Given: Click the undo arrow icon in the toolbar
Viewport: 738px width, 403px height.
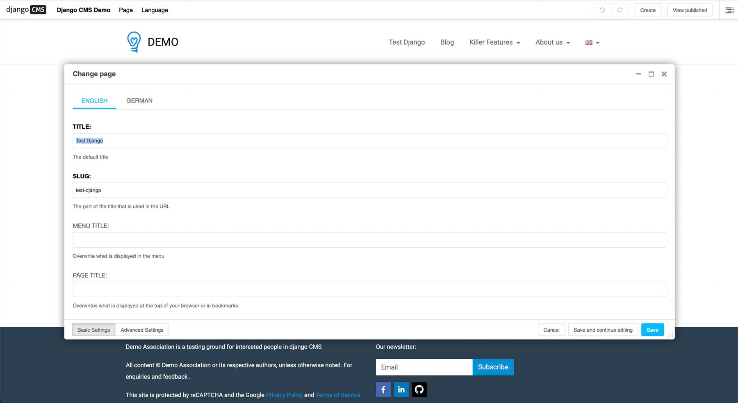Looking at the screenshot, I should coord(602,10).
